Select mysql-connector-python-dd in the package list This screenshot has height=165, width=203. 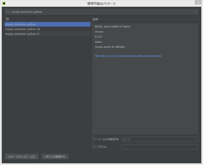tap(47, 29)
